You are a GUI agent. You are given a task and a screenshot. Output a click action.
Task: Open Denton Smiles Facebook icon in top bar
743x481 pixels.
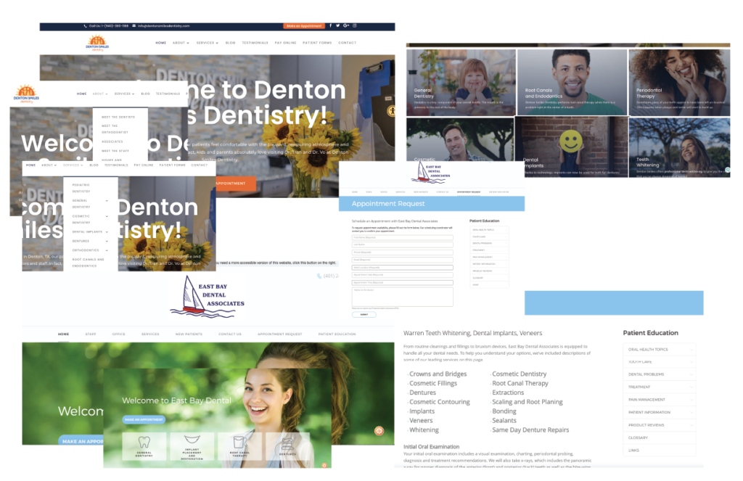[330, 25]
